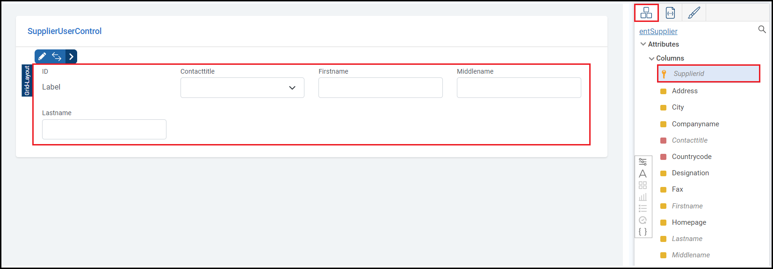Open the entSupplier link
The width and height of the screenshot is (773, 269).
point(658,31)
